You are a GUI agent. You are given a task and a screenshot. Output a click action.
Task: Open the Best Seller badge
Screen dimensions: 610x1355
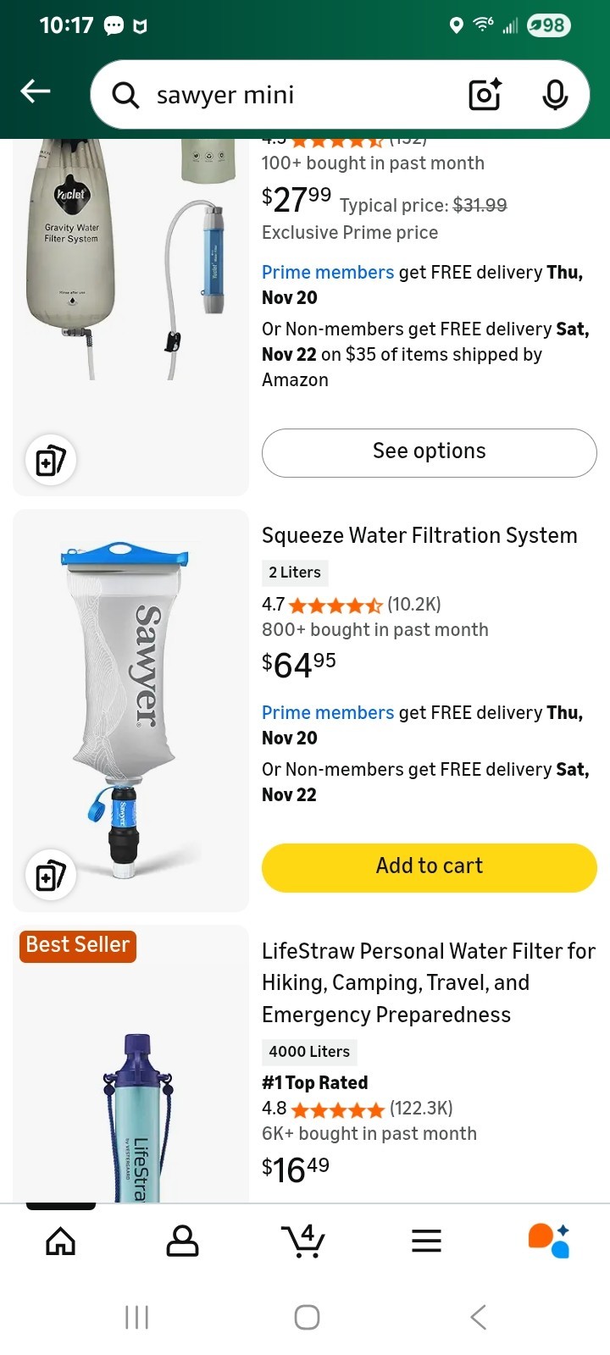pos(76,946)
